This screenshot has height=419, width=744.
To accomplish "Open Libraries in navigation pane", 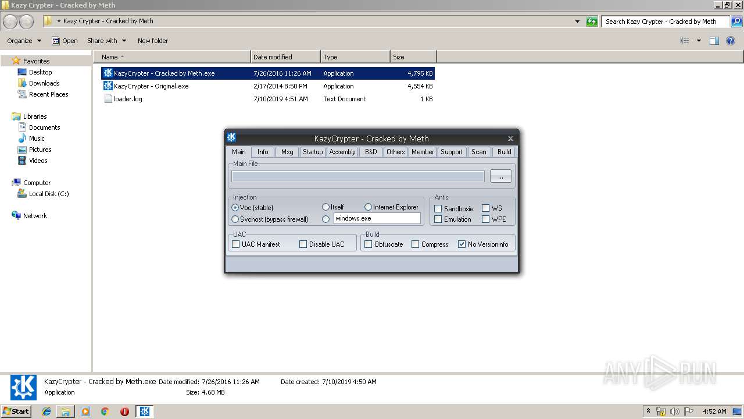I will click(29, 116).
